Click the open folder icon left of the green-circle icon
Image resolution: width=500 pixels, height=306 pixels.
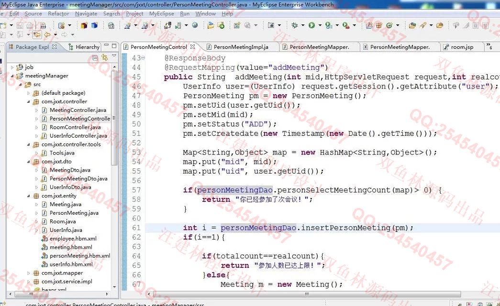tap(211, 25)
